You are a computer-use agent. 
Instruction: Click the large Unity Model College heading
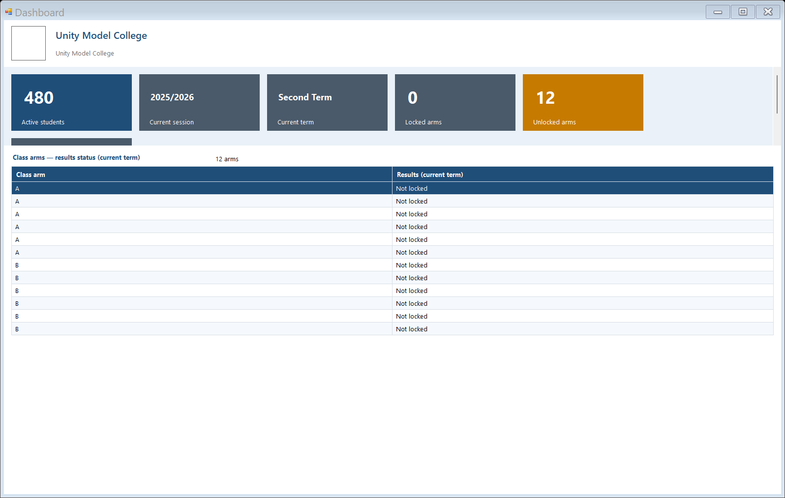(x=101, y=35)
